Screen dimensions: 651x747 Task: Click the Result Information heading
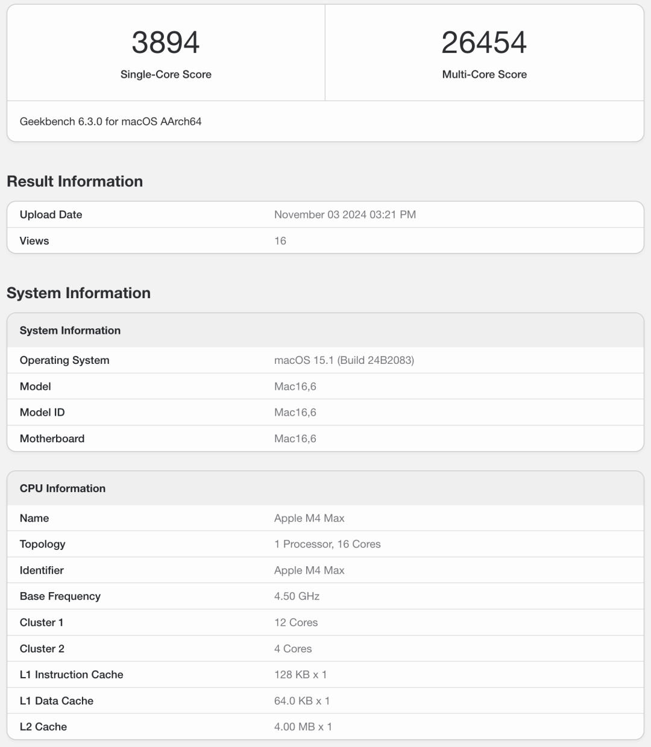pyautogui.click(x=75, y=181)
